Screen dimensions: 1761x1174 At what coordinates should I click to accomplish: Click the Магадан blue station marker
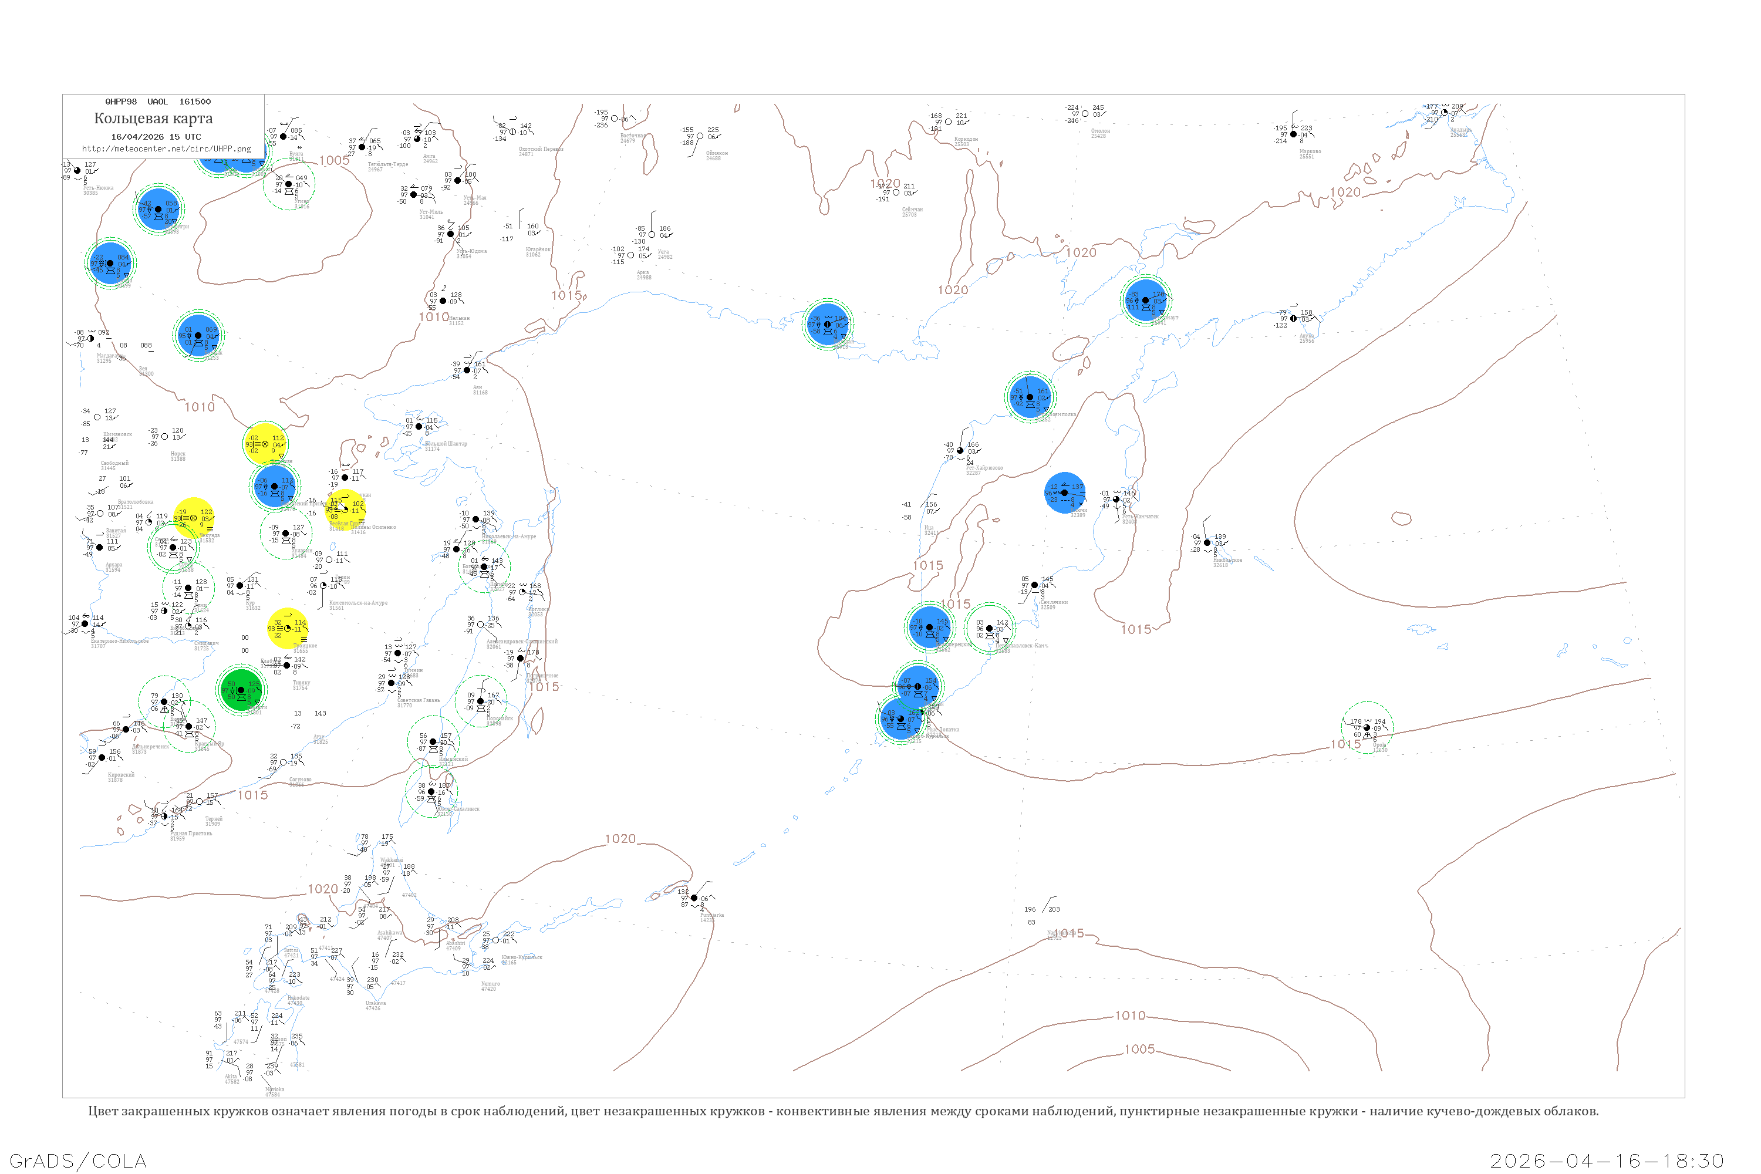point(827,324)
